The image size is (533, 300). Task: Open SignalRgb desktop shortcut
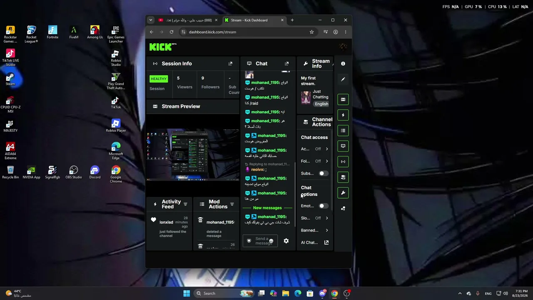52,172
